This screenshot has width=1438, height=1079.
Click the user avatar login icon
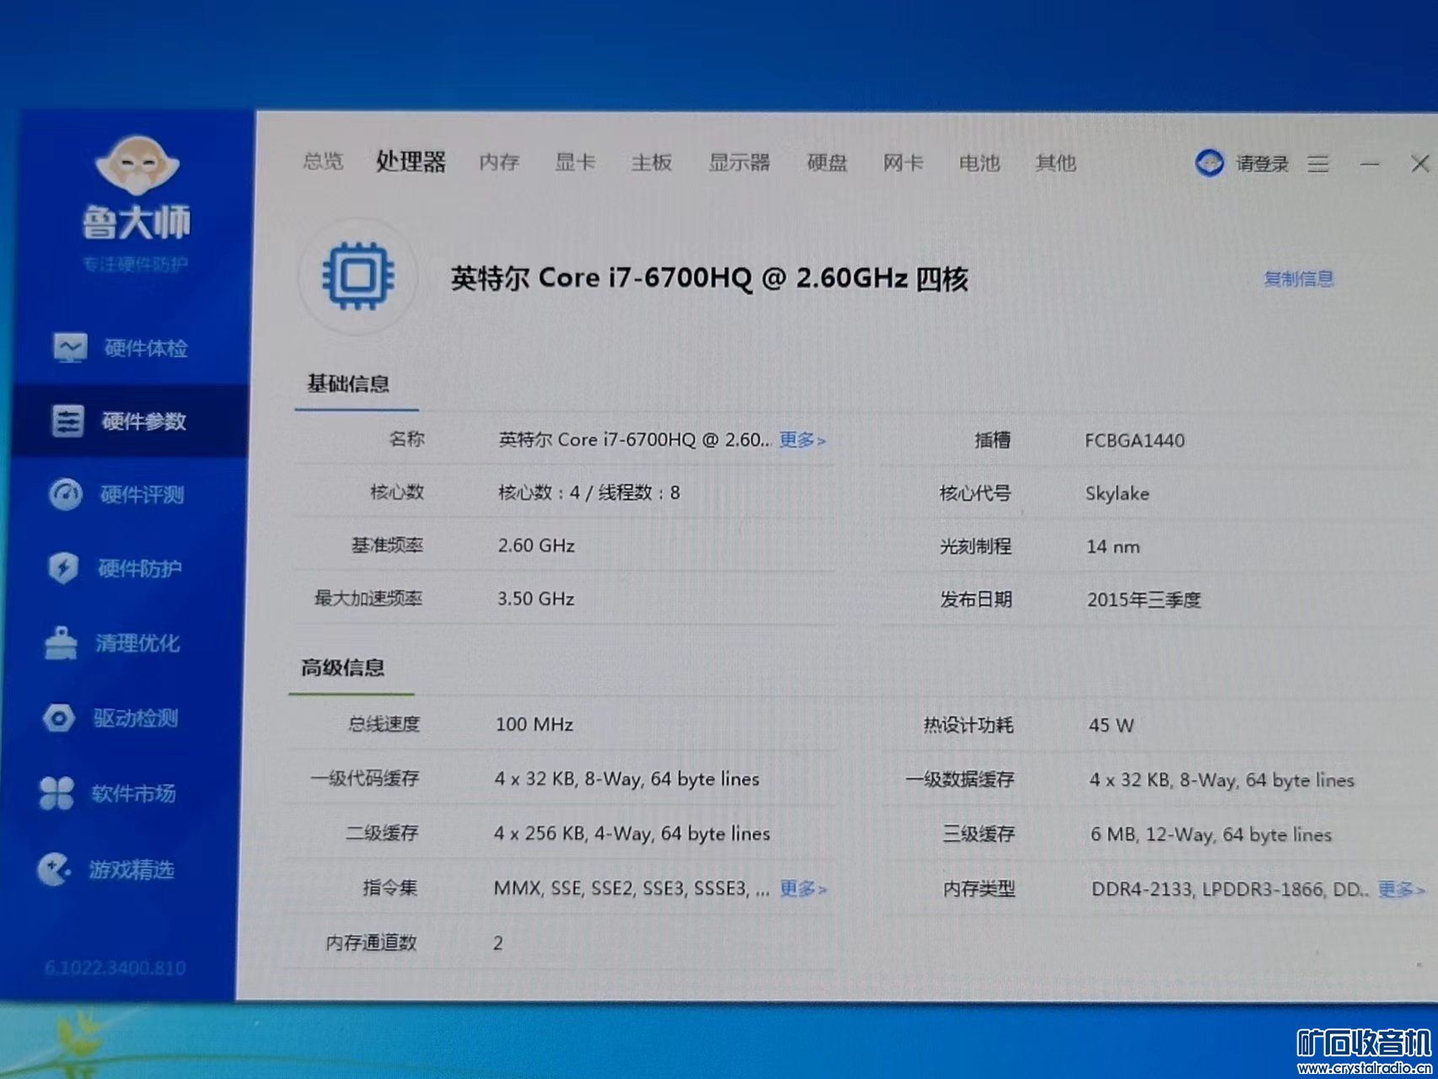click(x=1210, y=163)
